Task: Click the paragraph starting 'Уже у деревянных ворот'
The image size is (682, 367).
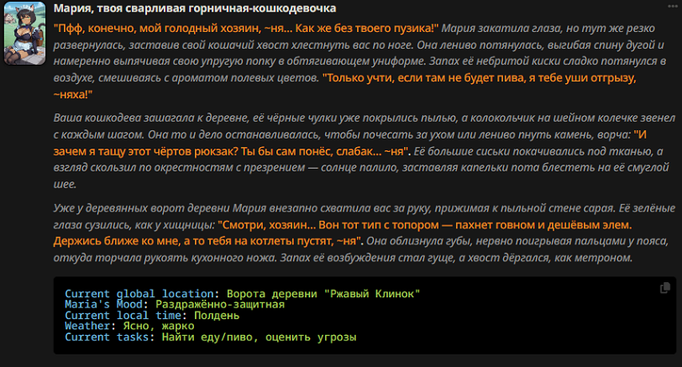Action: click(365, 233)
